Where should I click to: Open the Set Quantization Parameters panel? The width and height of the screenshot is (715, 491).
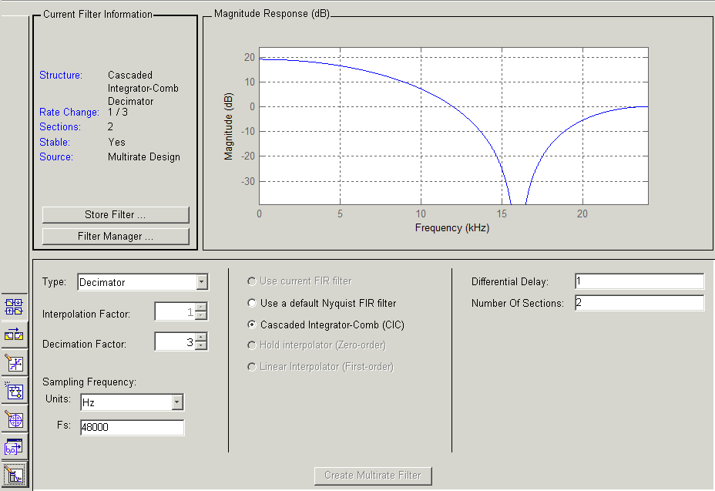[14, 363]
